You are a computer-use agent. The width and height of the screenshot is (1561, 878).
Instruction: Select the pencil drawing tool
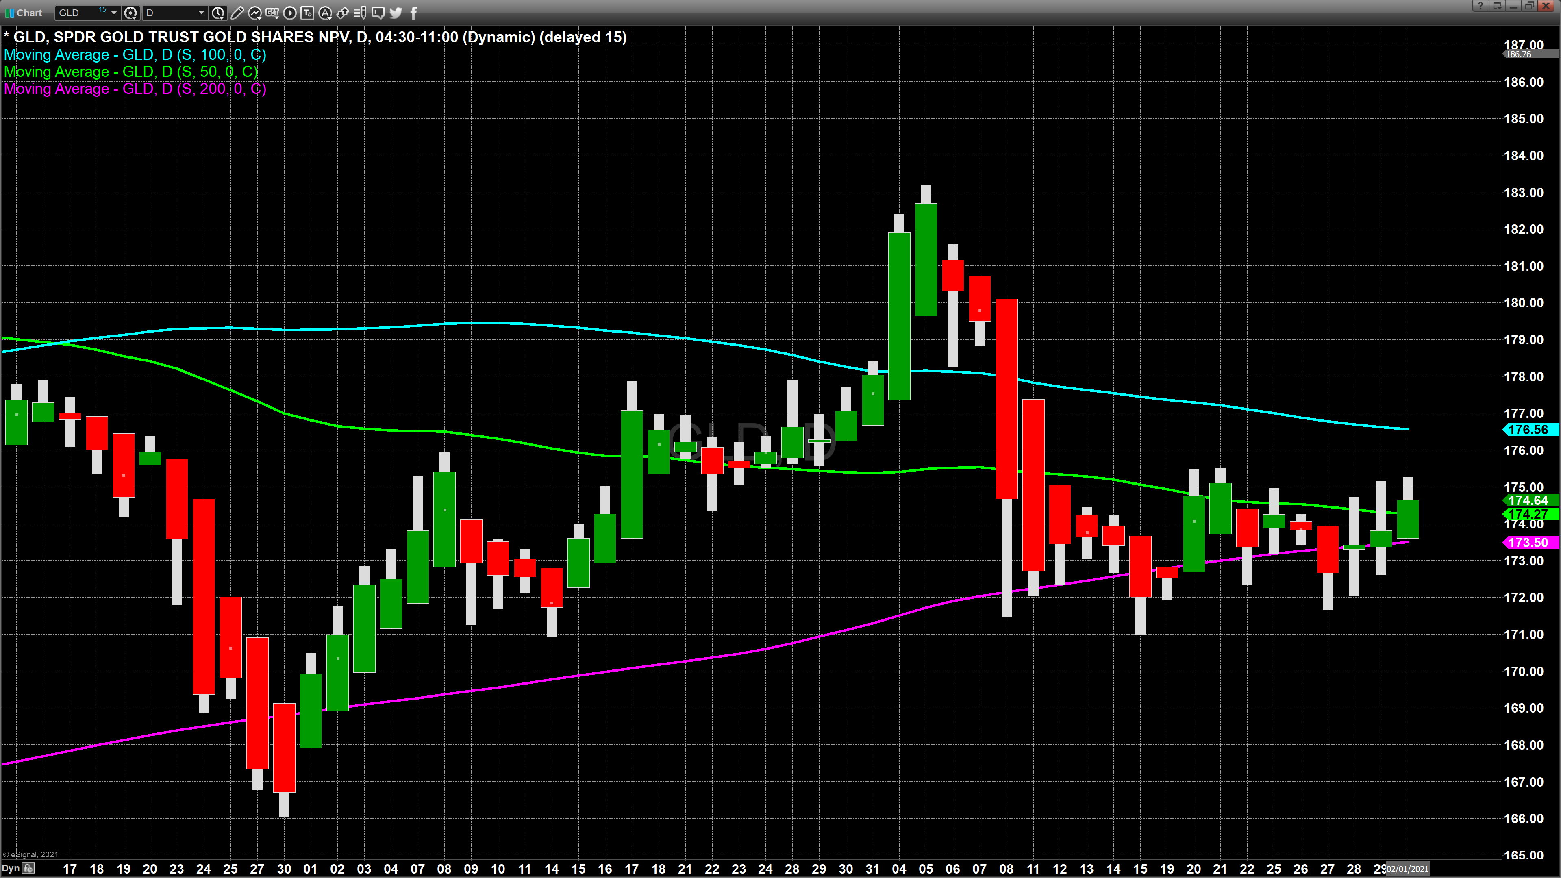coord(237,13)
